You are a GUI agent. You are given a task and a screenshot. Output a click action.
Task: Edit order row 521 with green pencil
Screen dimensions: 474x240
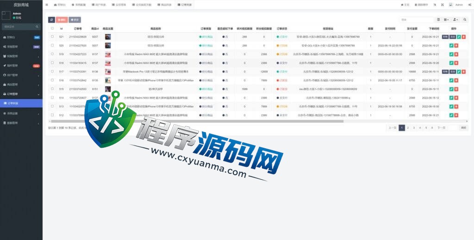pos(459,37)
